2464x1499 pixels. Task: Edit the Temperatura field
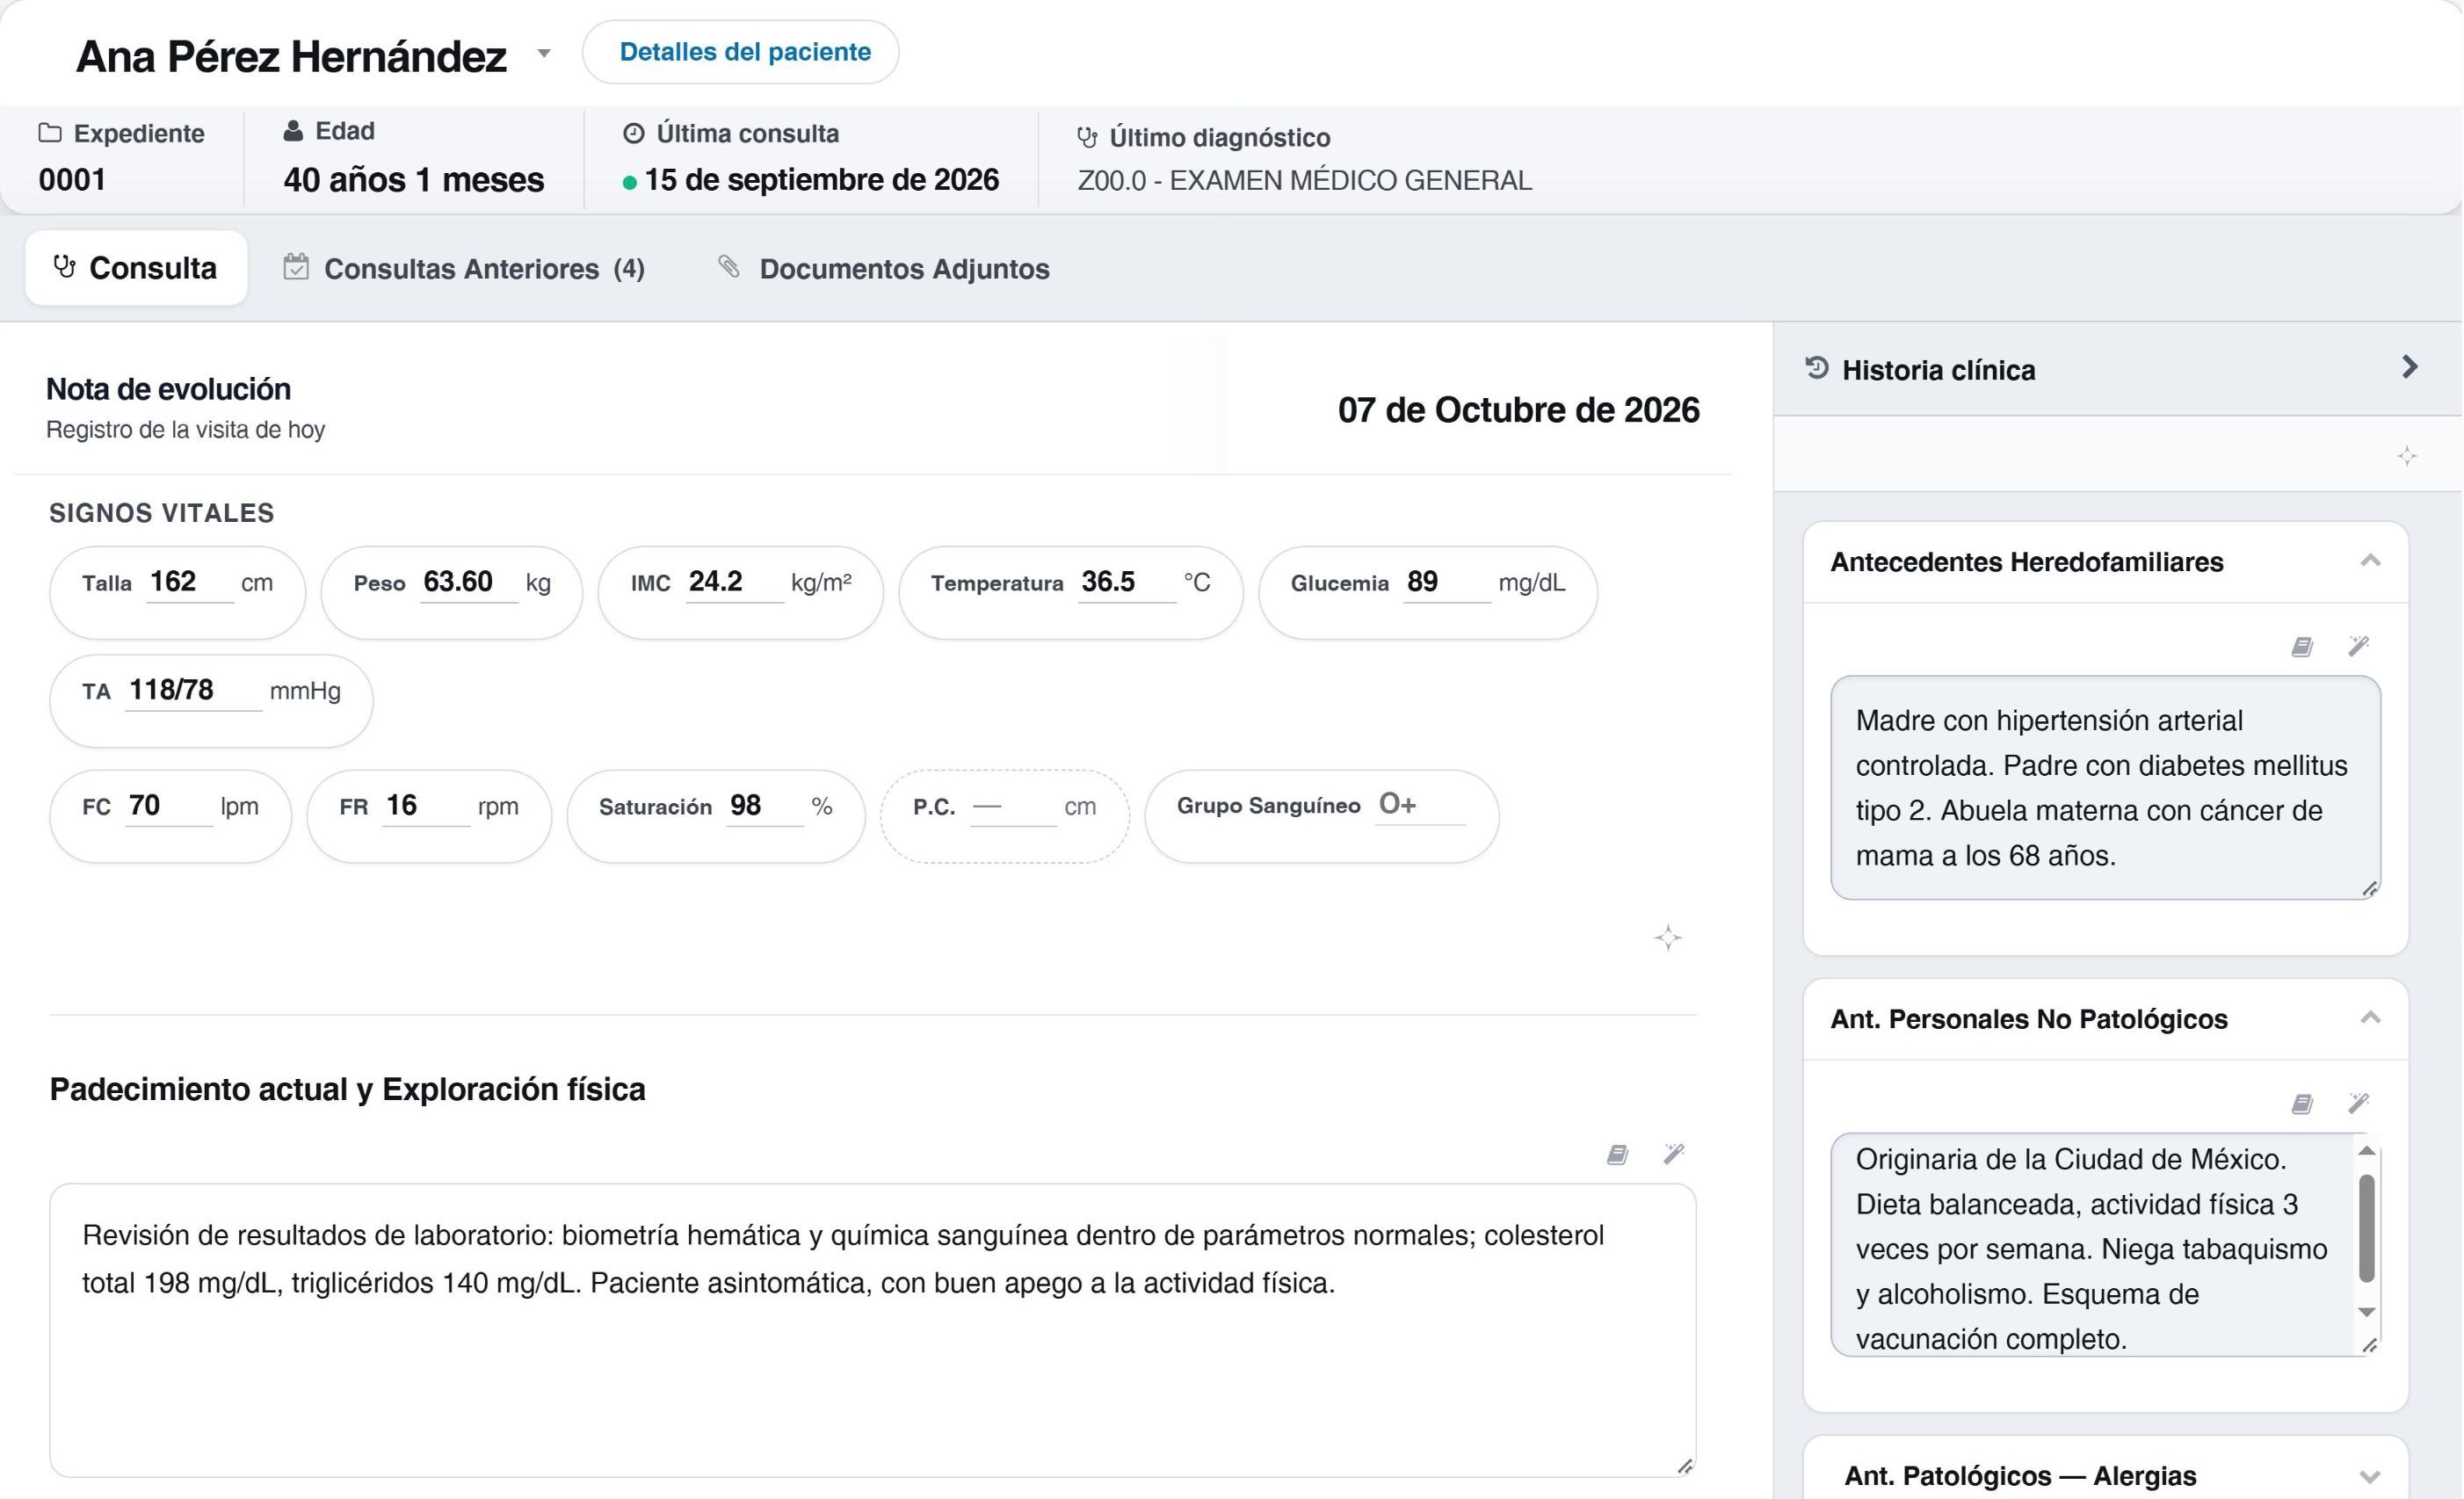1126,582
